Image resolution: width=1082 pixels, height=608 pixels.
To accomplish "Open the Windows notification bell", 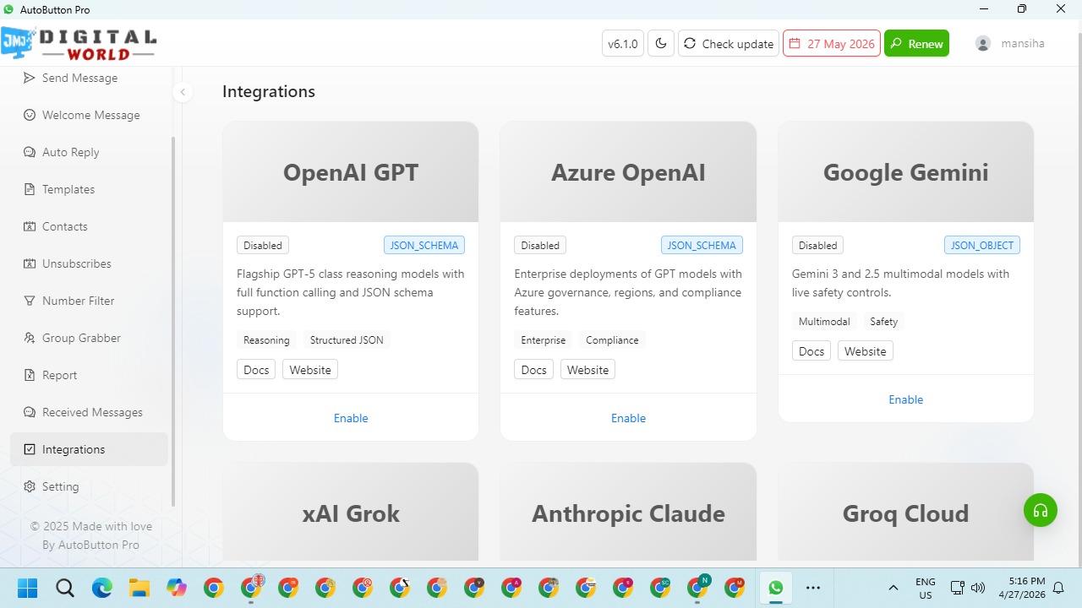I will click(1058, 588).
